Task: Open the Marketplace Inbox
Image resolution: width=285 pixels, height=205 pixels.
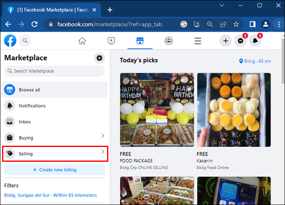Action: coord(54,121)
